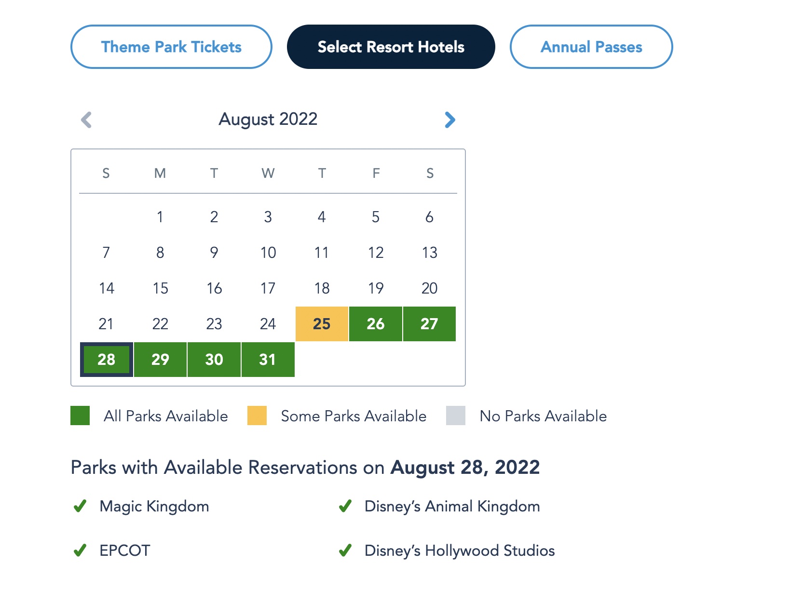Open the Annual Passes tab
This screenshot has width=789, height=590.
coord(591,47)
